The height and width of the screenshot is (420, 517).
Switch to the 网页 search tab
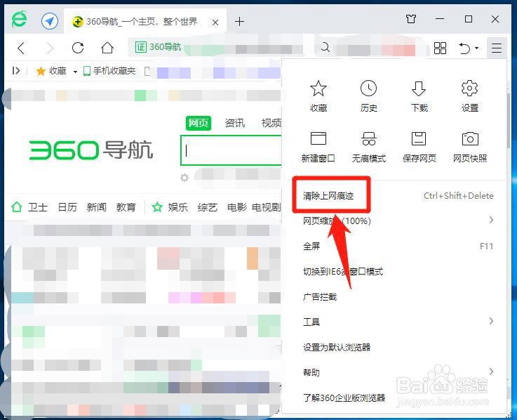(198, 123)
